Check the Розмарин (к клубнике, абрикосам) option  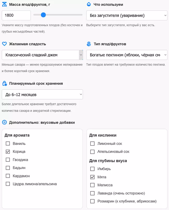click(93, 201)
